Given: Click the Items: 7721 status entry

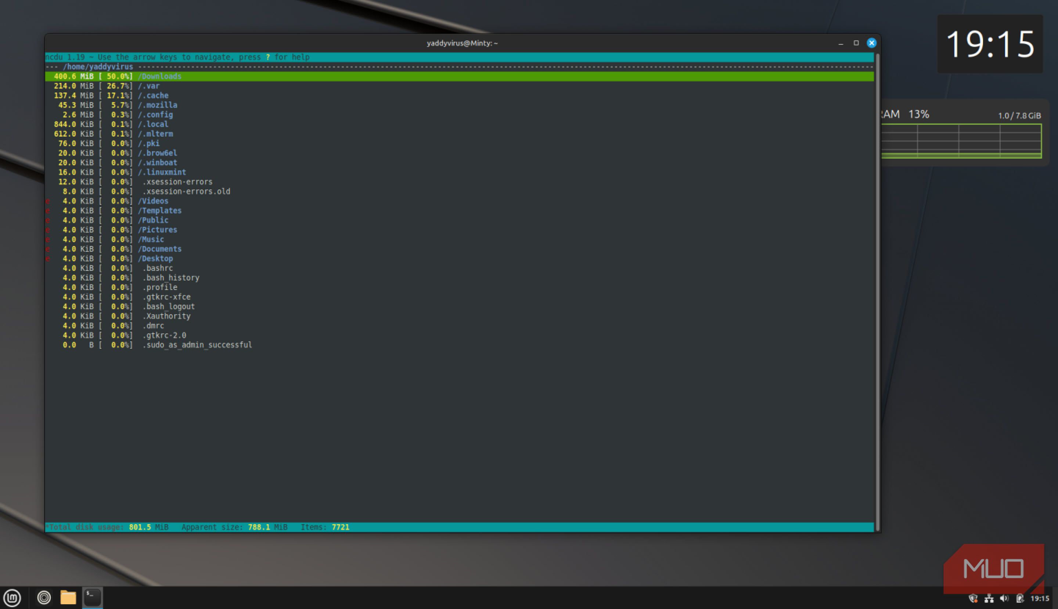Looking at the screenshot, I should (325, 528).
